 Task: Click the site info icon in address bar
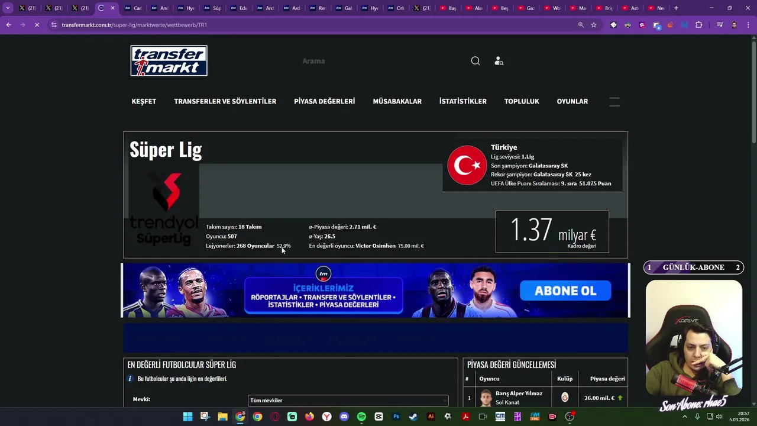point(54,25)
